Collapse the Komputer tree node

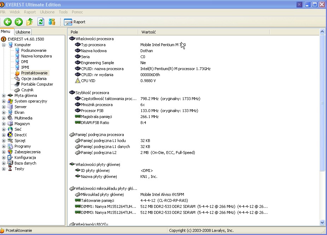[4, 45]
